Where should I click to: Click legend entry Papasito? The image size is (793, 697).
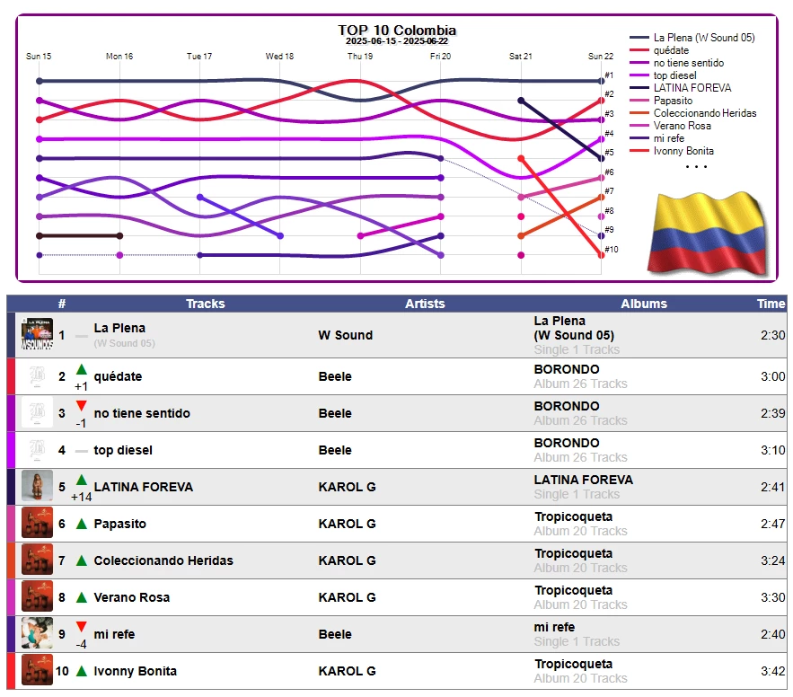673,101
